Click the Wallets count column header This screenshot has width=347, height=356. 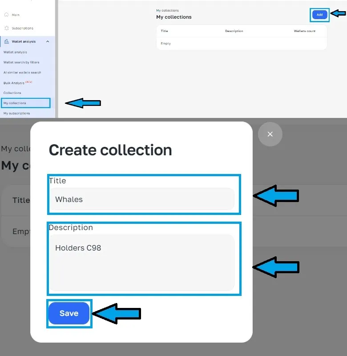tap(305, 31)
